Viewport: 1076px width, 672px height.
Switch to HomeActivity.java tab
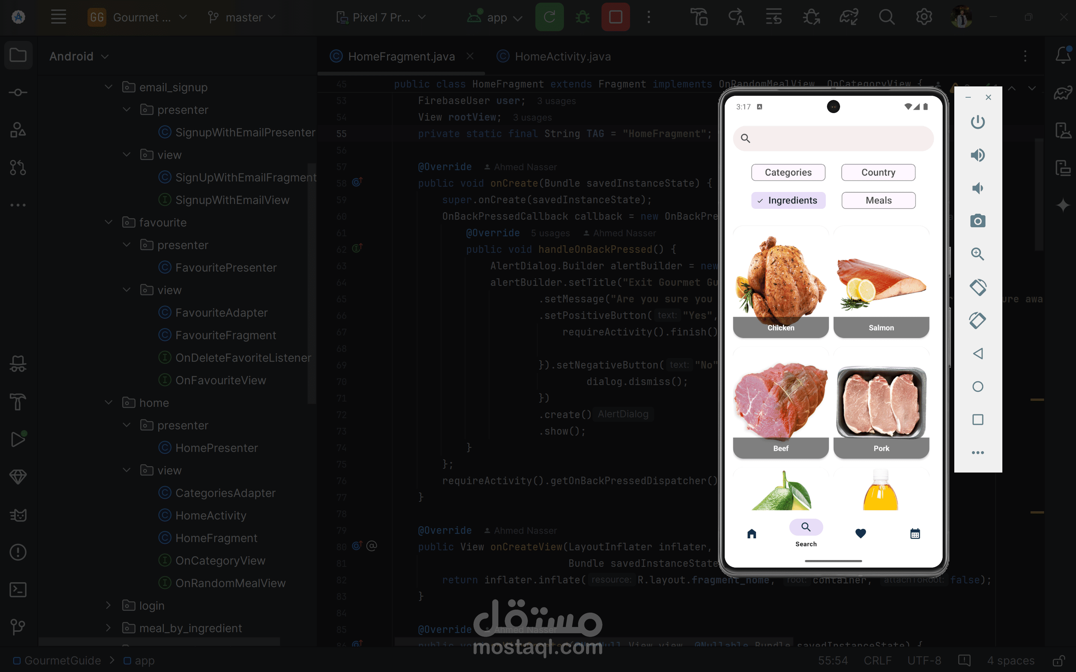click(562, 56)
